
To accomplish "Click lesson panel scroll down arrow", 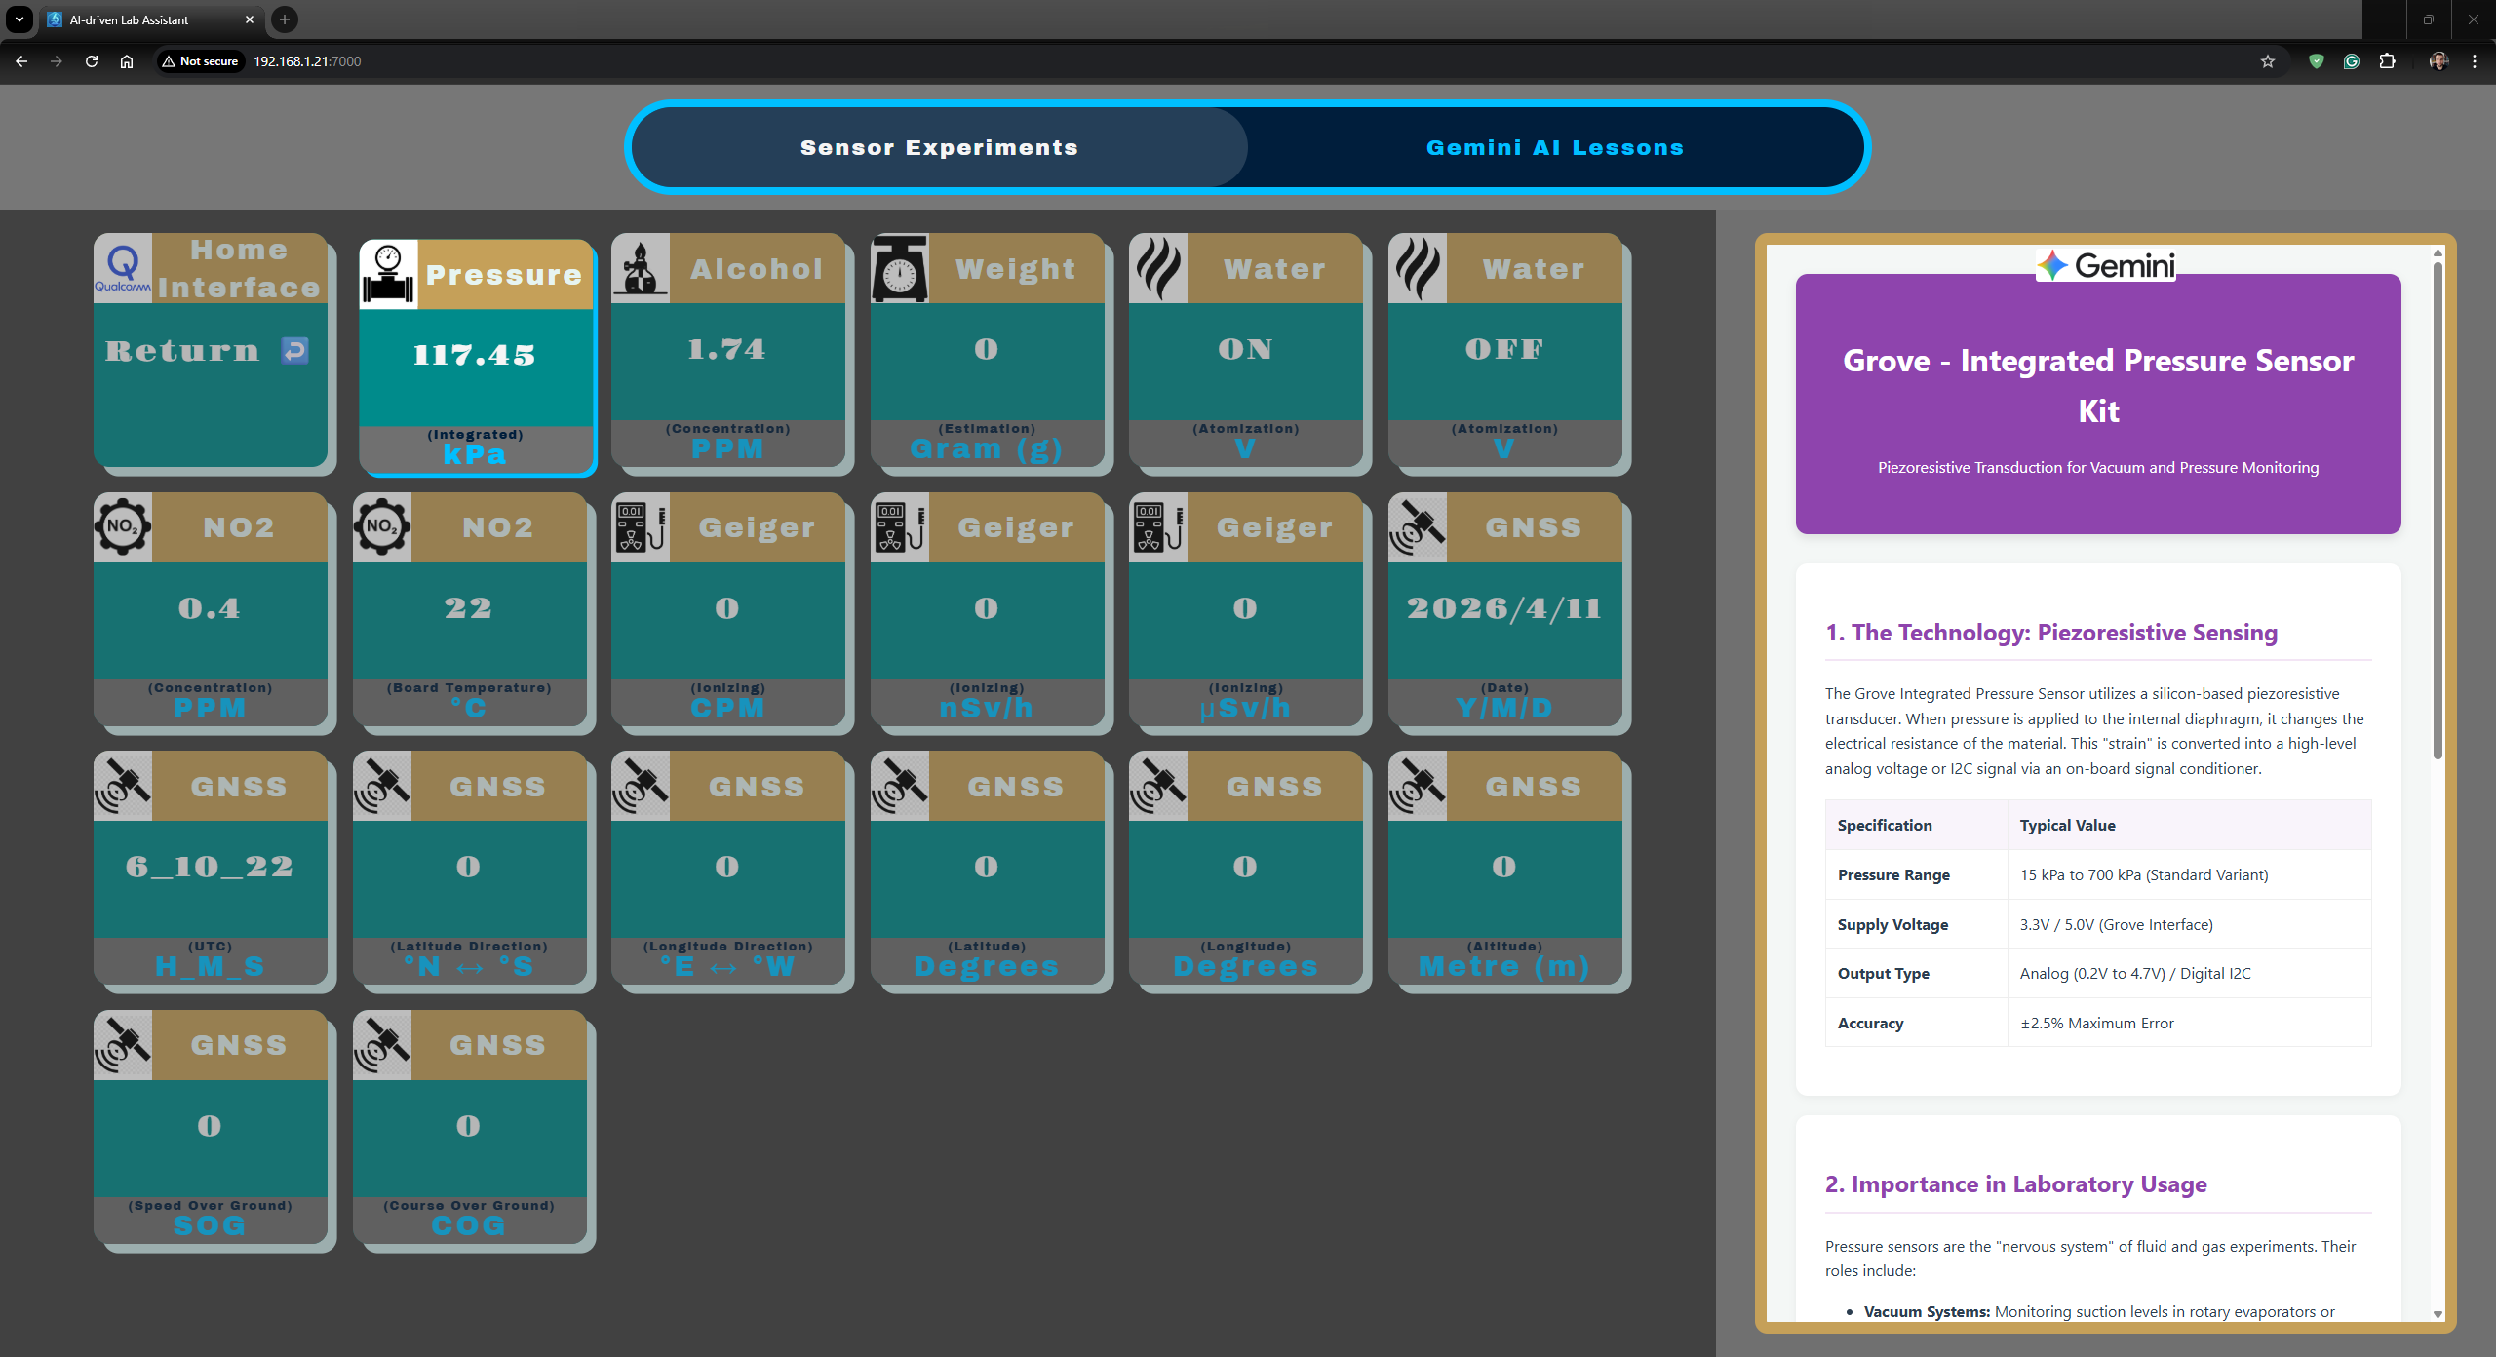I will (x=2437, y=1314).
